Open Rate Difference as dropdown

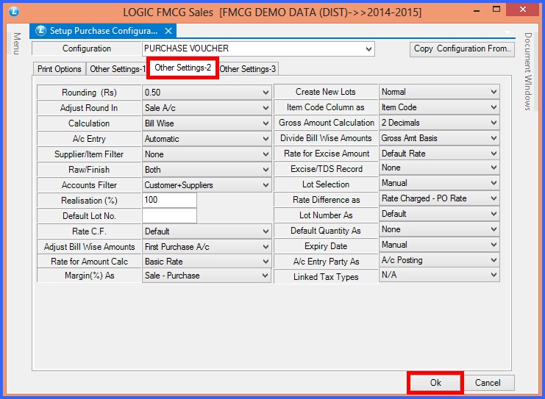click(439, 198)
